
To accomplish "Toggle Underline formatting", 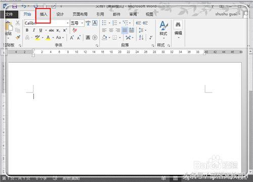I will click(40, 30).
